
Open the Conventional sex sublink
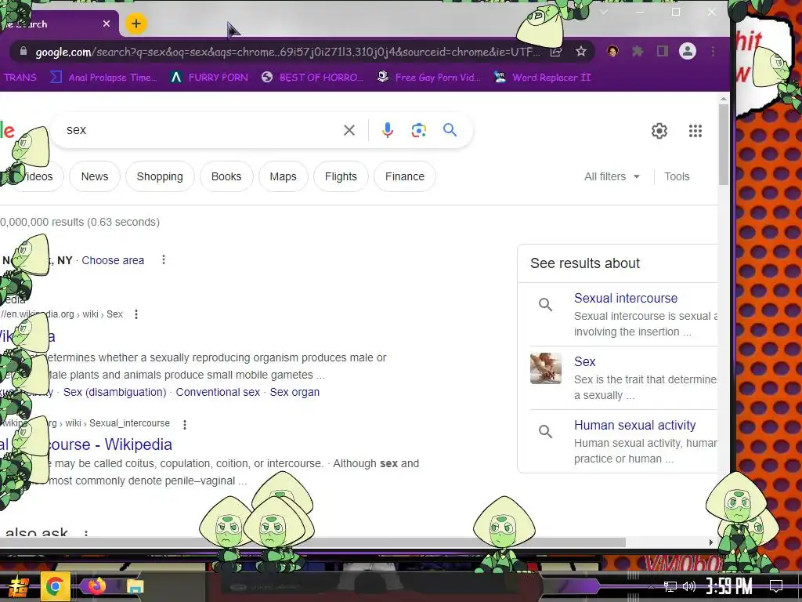pyautogui.click(x=218, y=392)
